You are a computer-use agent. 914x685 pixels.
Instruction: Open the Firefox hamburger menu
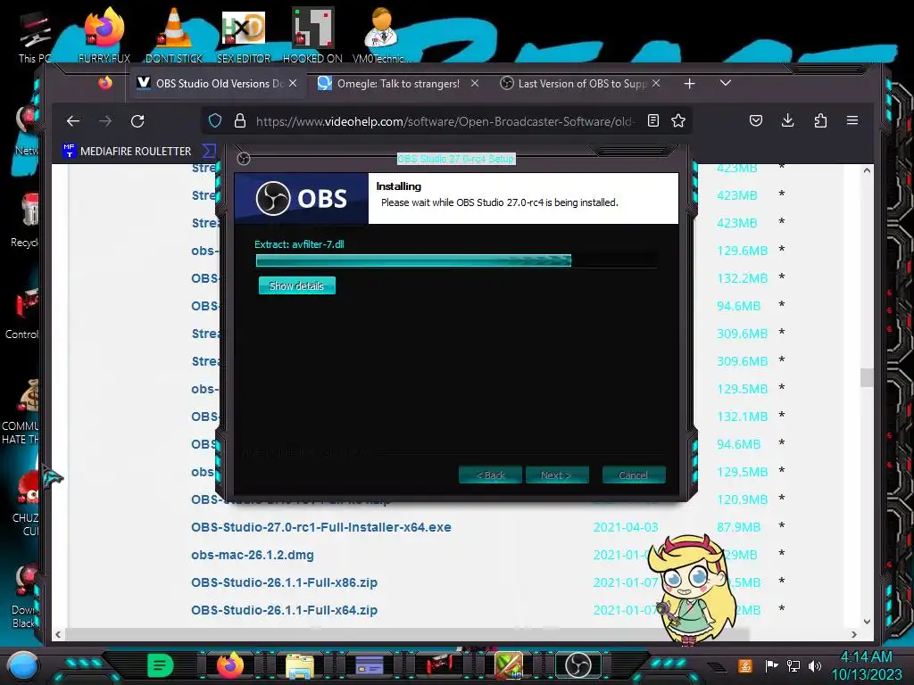[x=852, y=120]
